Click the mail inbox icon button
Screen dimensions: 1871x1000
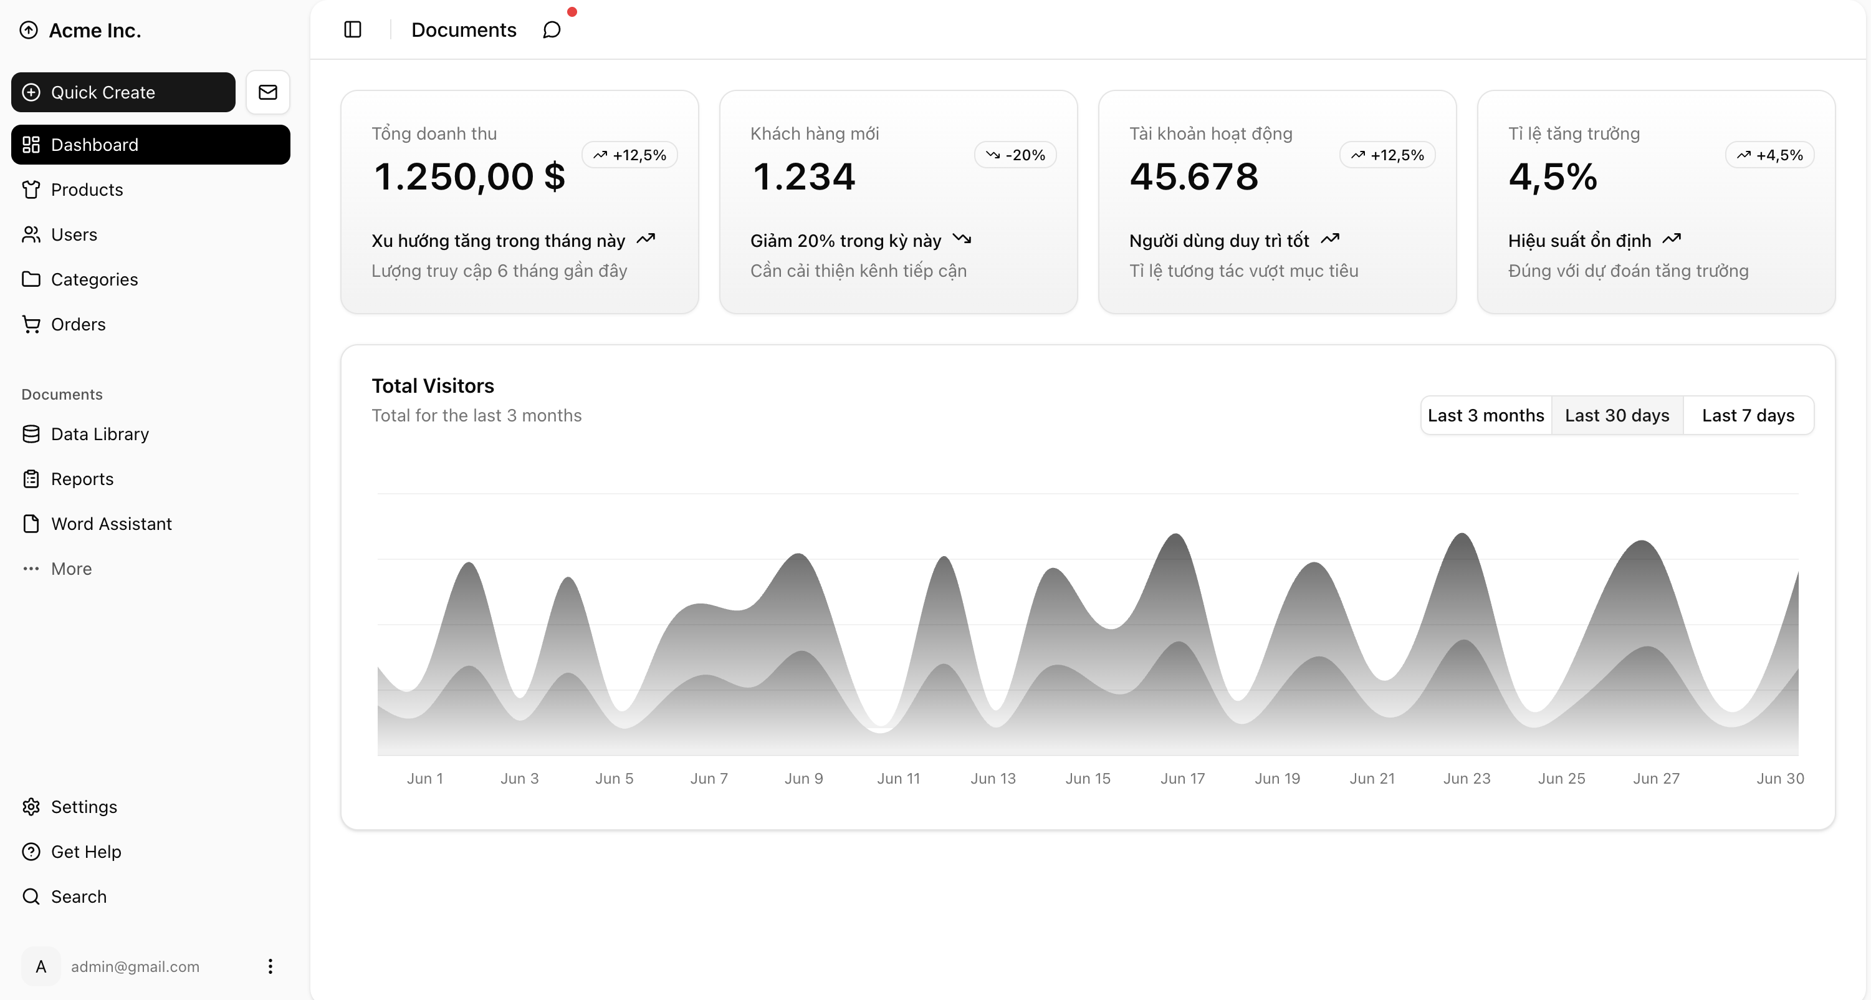[x=268, y=92]
